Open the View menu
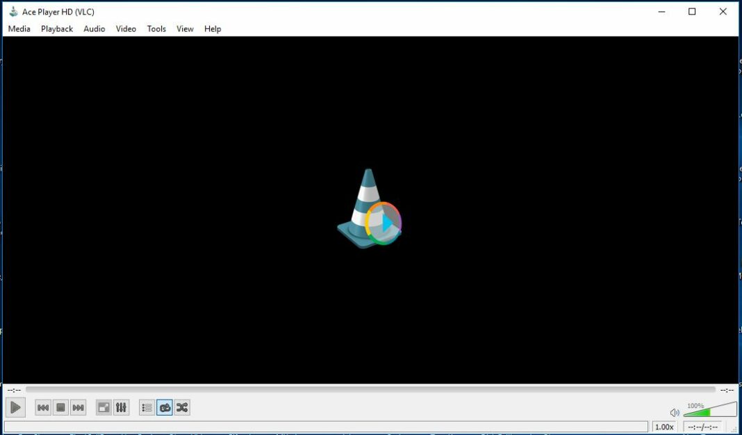Screen dimensions: 742x435 tap(184, 28)
